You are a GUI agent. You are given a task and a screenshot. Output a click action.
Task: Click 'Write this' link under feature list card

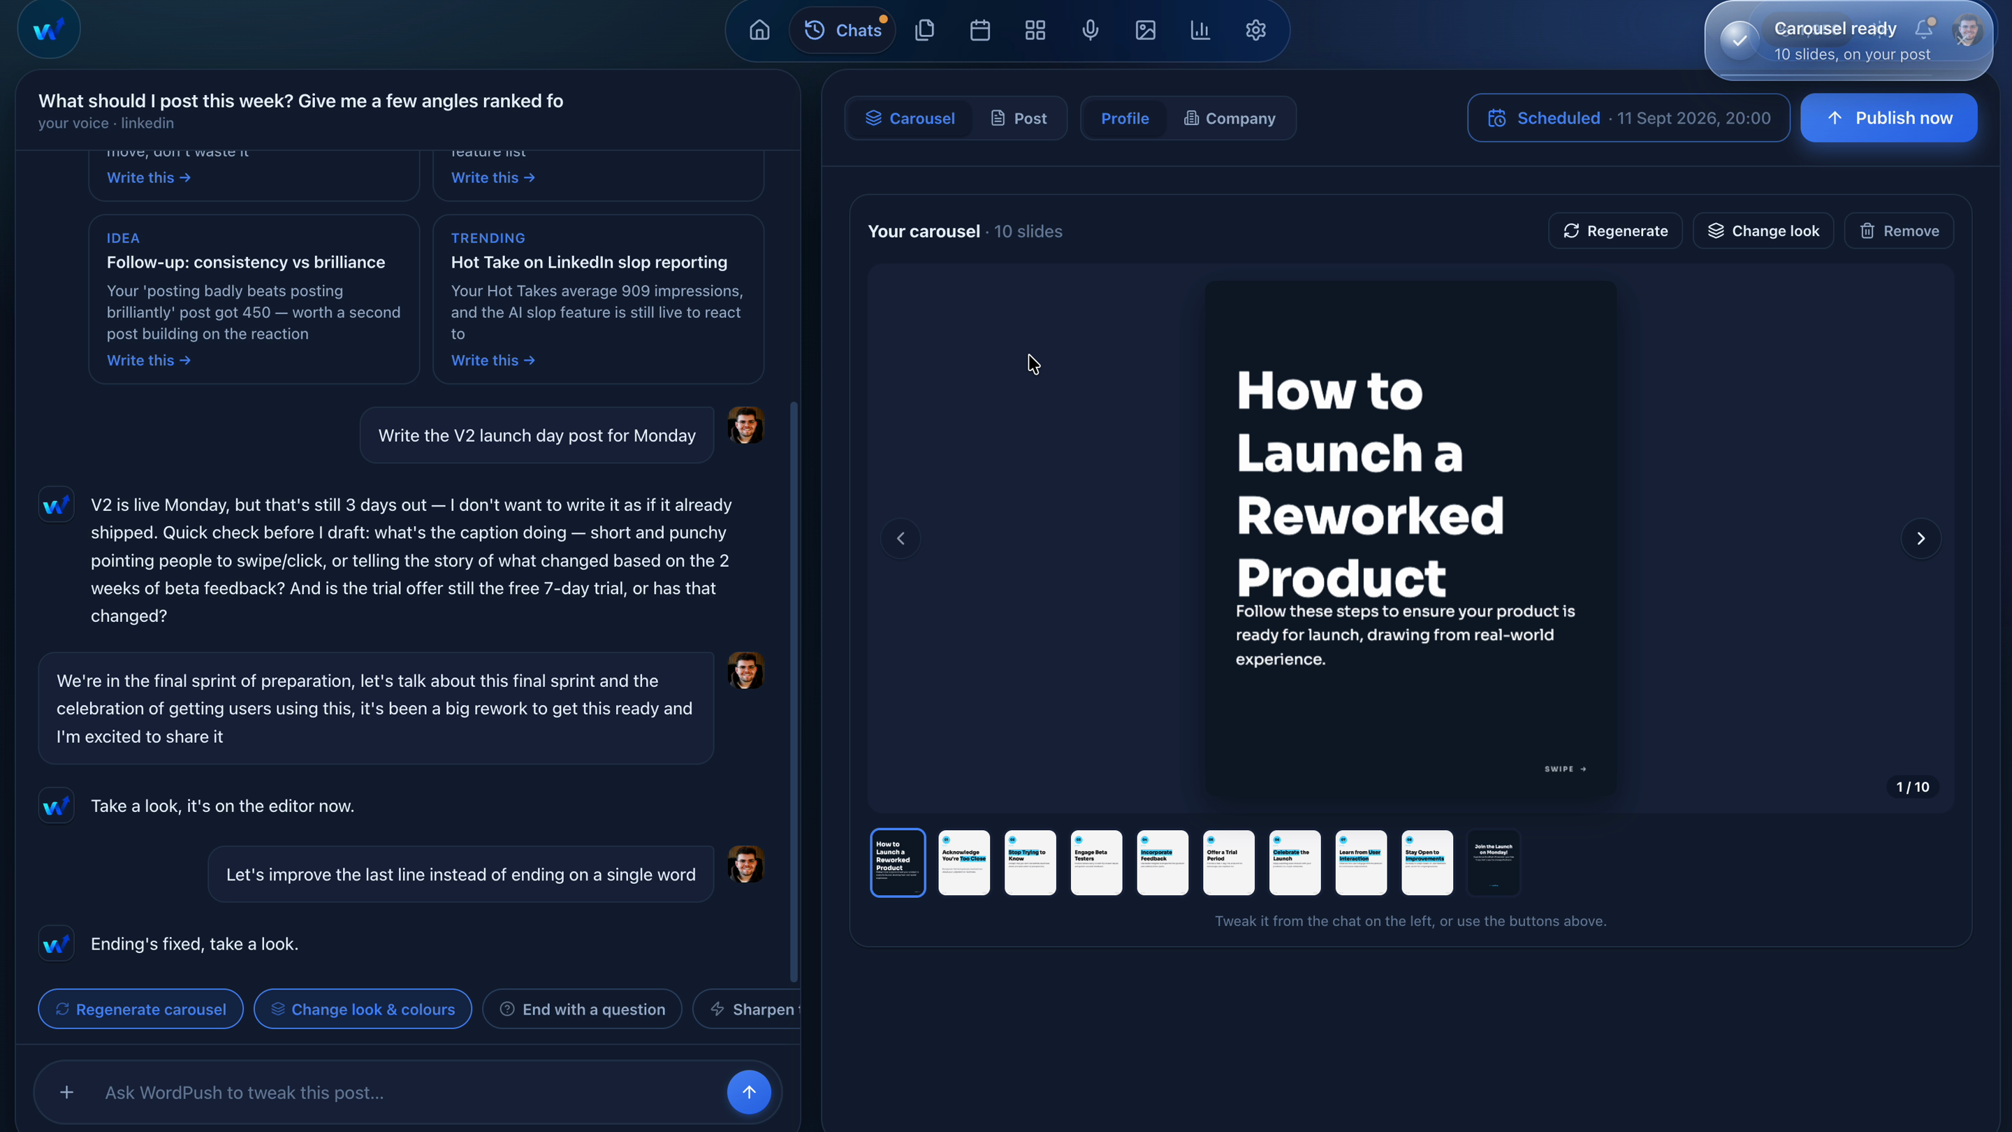point(493,177)
